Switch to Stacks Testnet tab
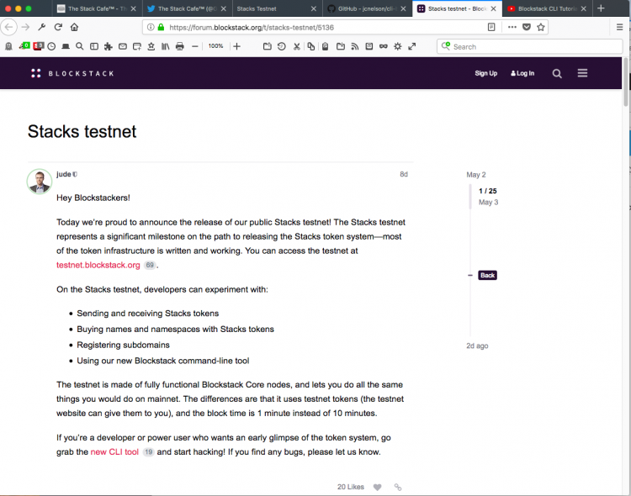This screenshot has width=631, height=496. [278, 8]
